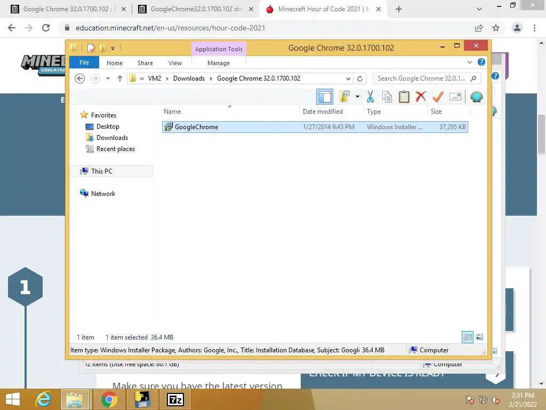Click Explorer's forward arrow button
Viewport: 546px width, 410px height.
pyautogui.click(x=95, y=78)
